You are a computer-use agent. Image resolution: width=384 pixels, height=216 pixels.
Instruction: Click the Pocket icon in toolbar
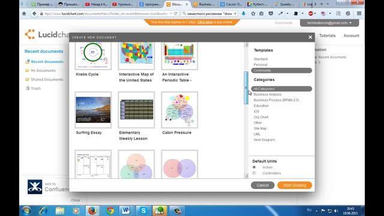point(271,14)
